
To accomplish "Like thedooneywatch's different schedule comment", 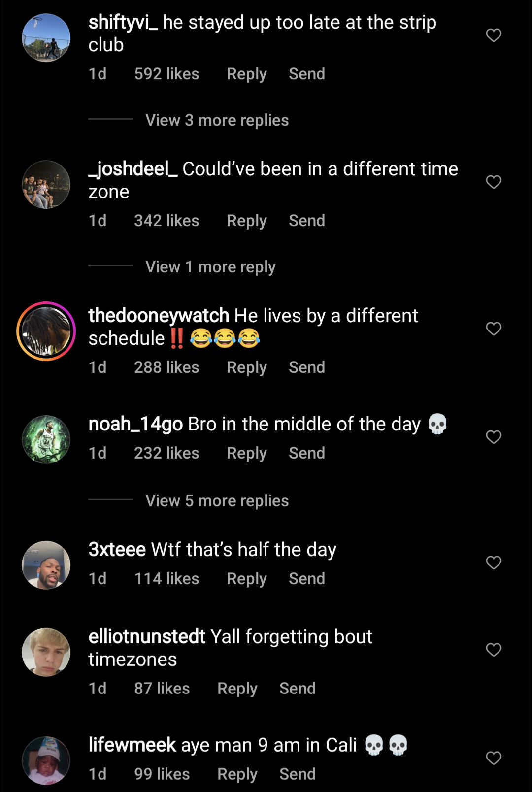I will coord(494,329).
